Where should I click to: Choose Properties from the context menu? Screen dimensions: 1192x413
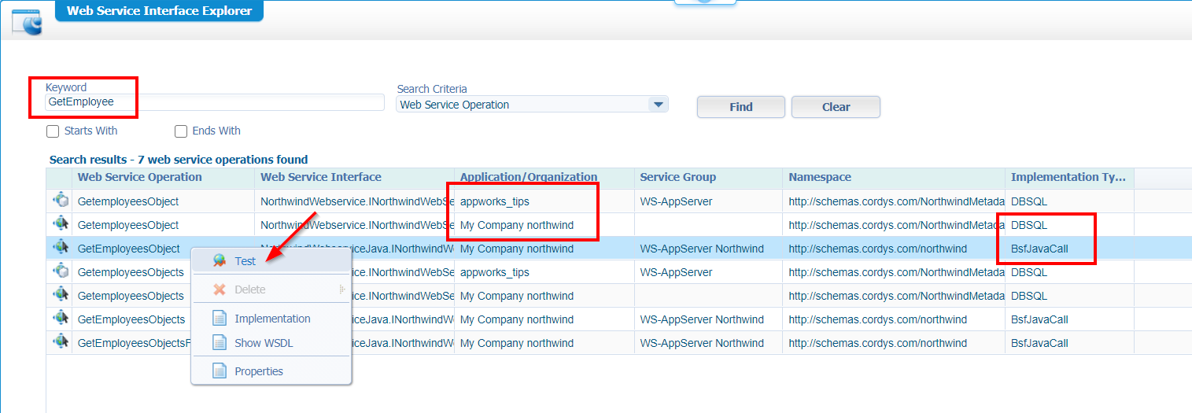click(258, 371)
